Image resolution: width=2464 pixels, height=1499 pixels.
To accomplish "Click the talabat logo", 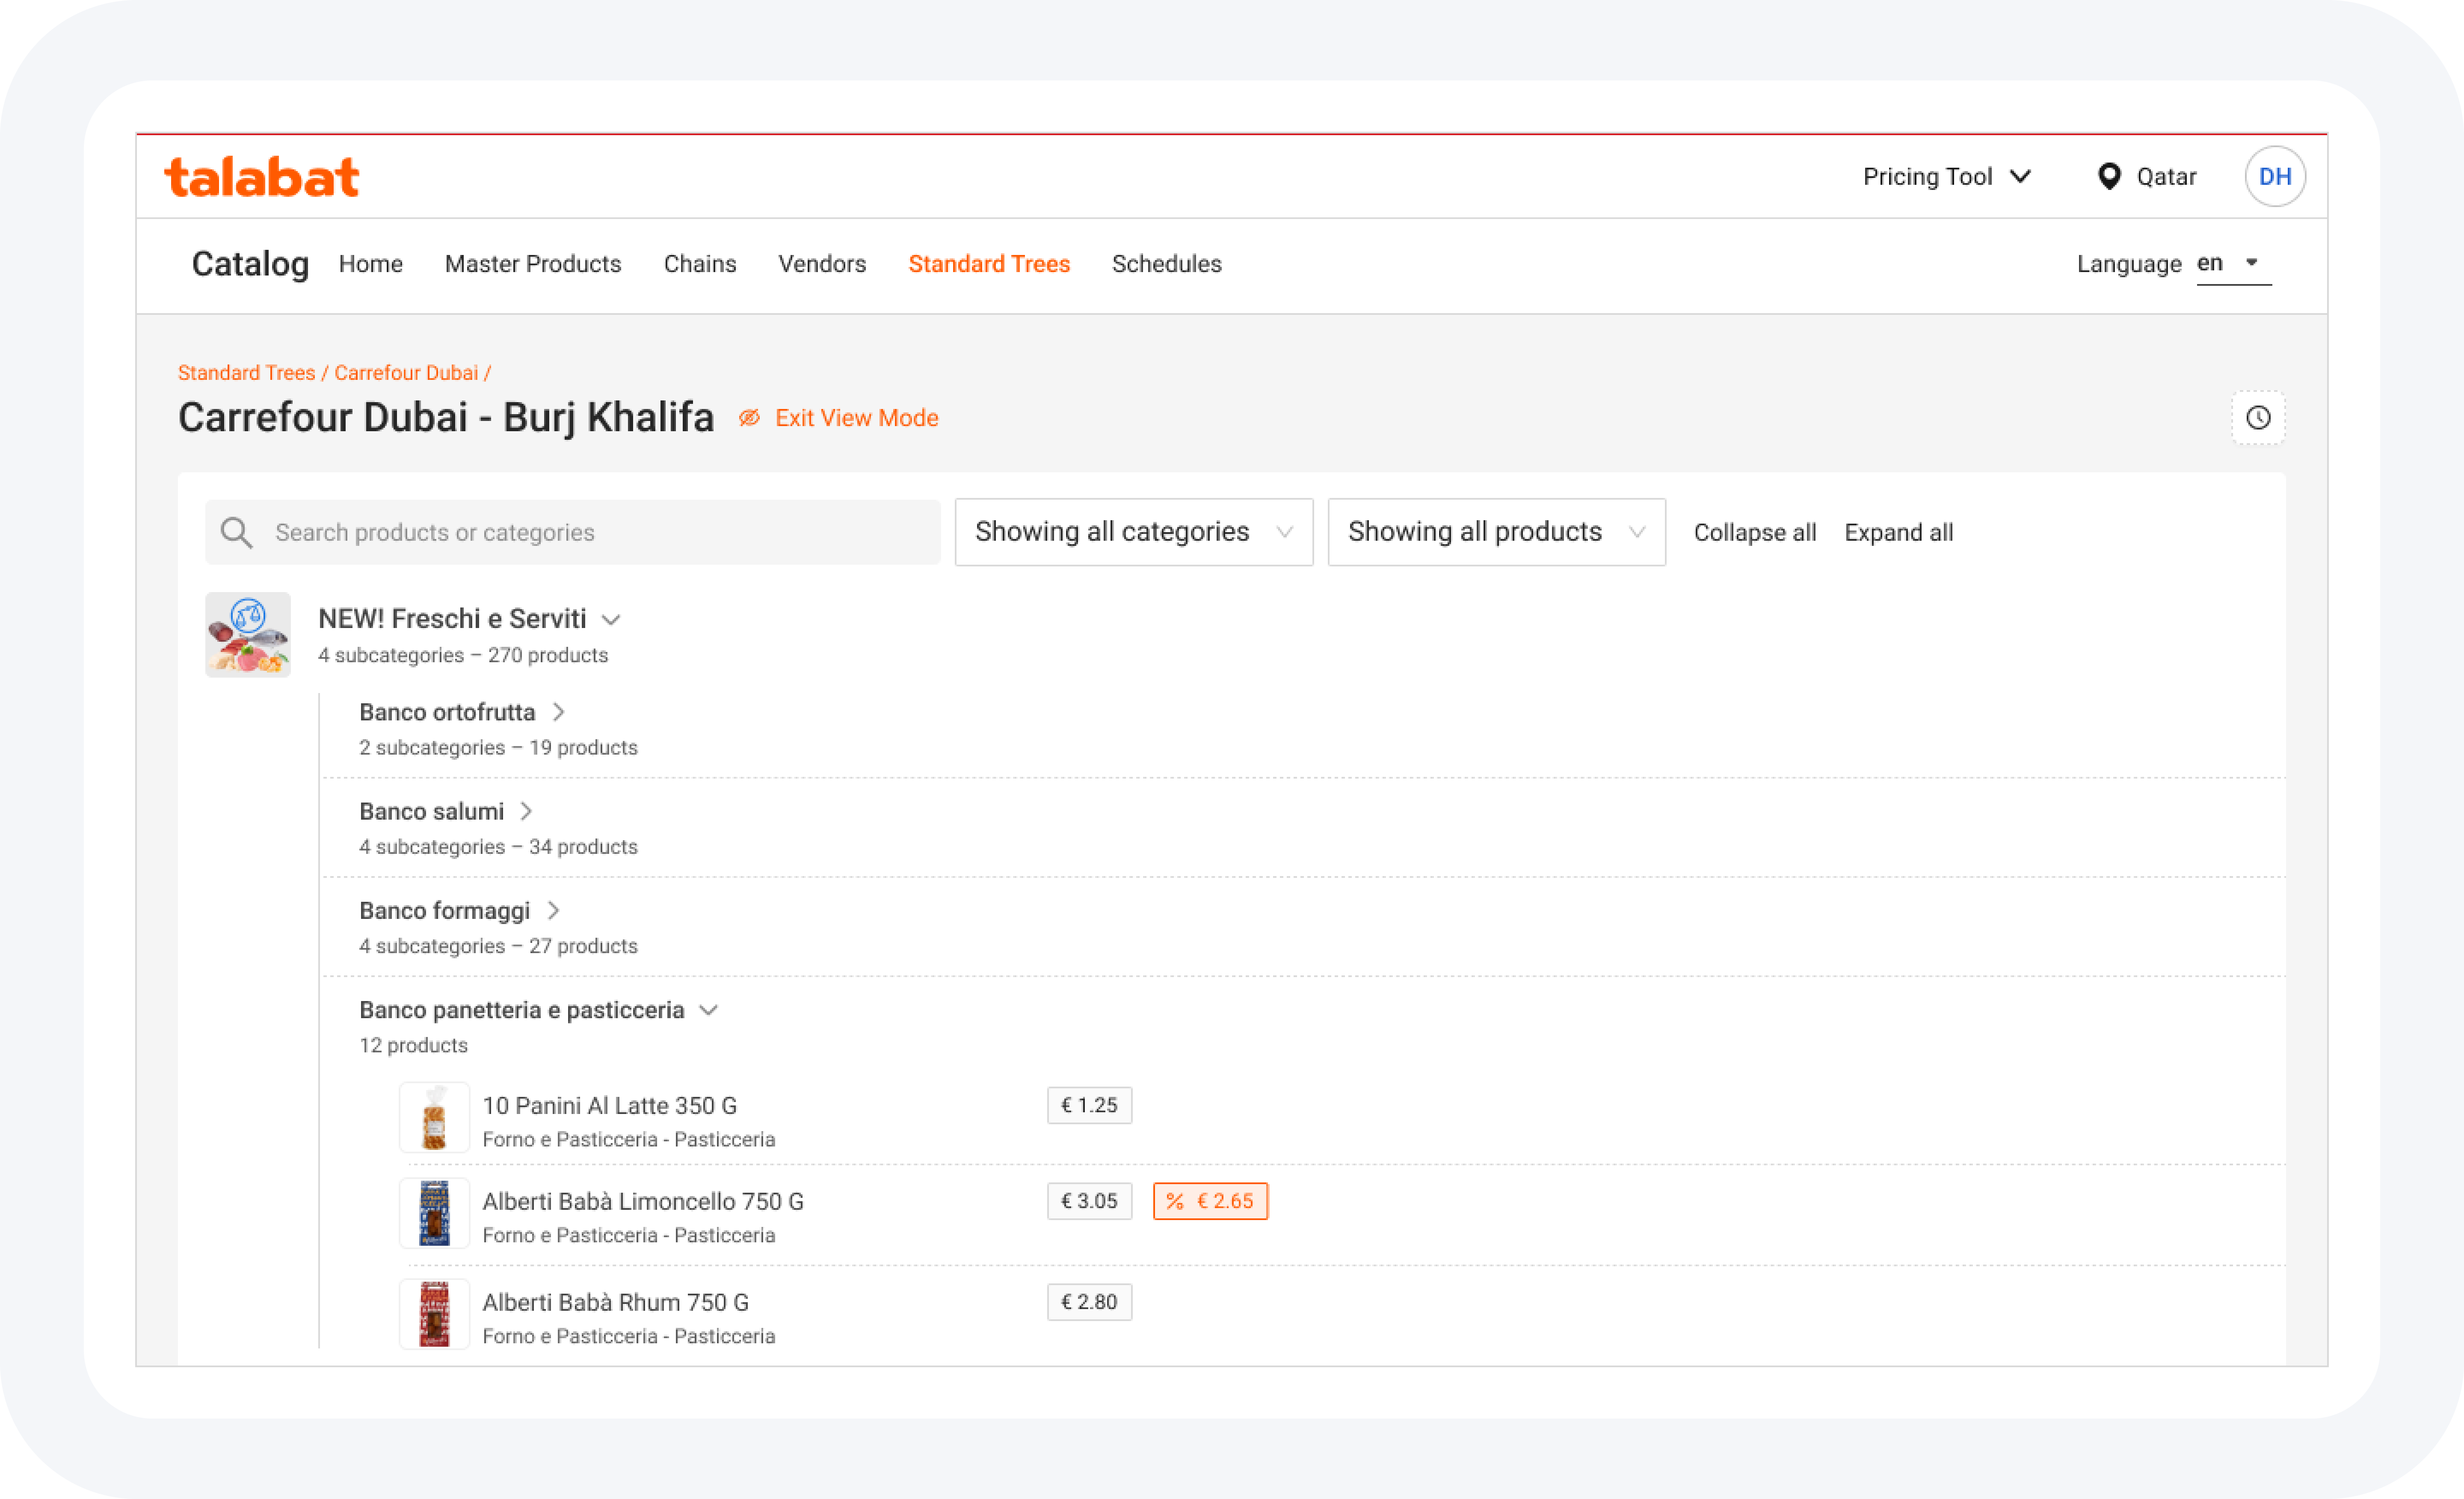I will 261,177.
